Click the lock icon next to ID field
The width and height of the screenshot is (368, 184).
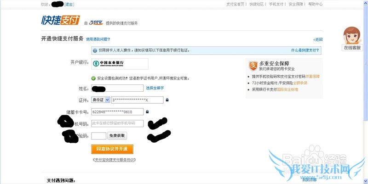(x=167, y=100)
